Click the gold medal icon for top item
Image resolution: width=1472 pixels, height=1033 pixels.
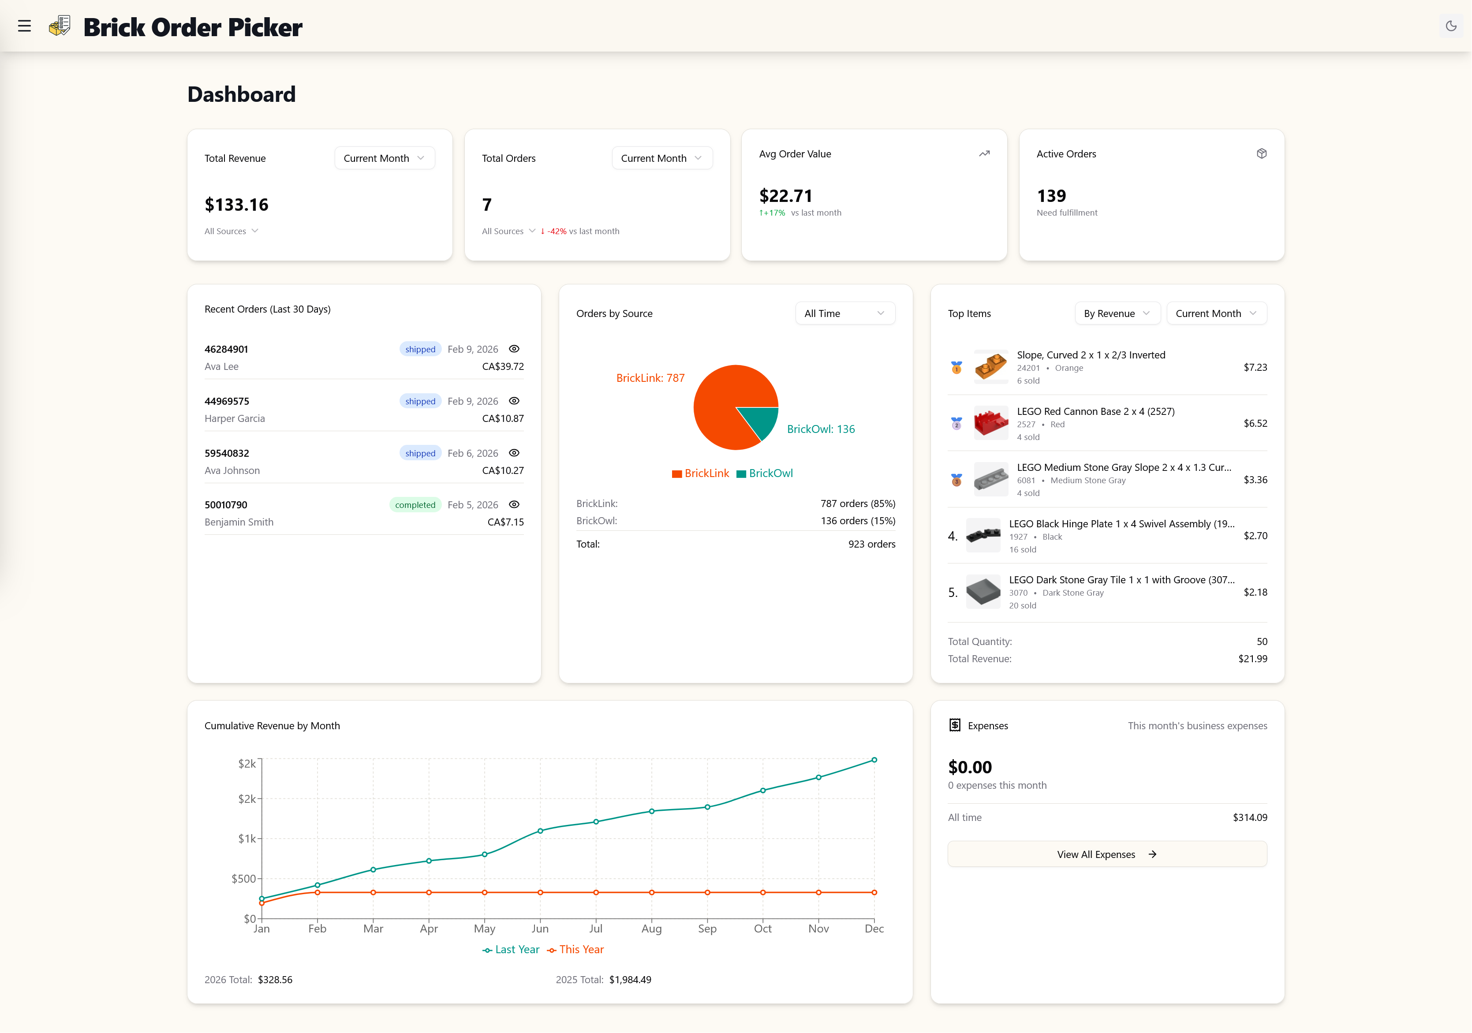tap(956, 367)
